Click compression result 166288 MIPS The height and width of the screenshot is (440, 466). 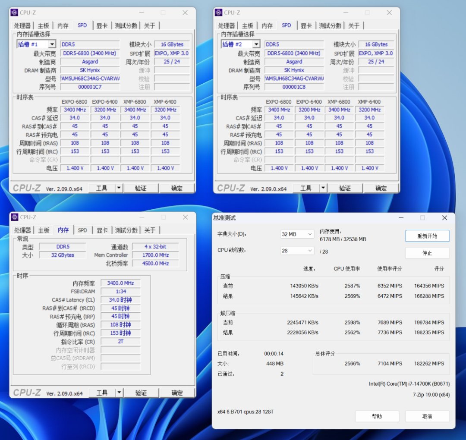tap(429, 296)
